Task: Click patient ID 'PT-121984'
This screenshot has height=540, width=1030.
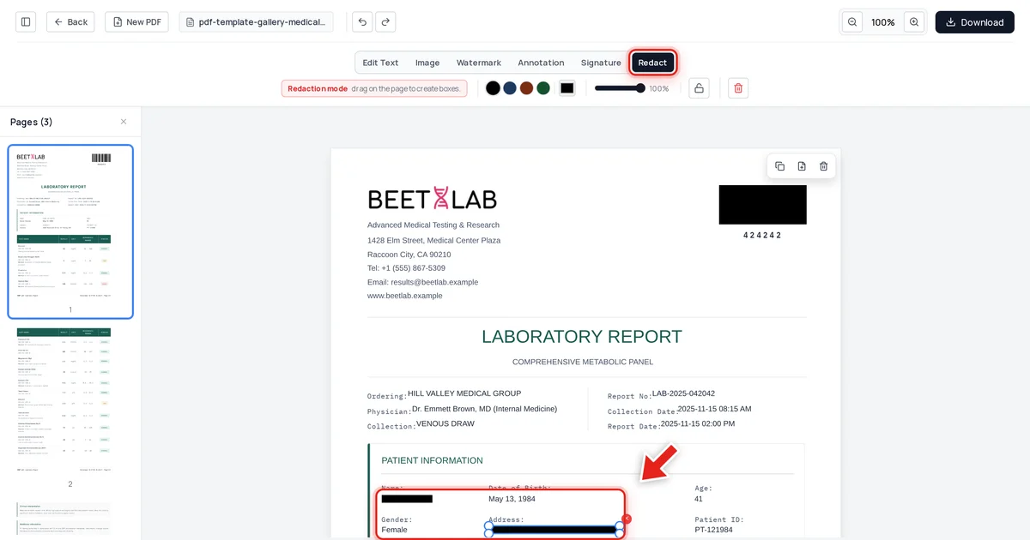Action: (714, 530)
